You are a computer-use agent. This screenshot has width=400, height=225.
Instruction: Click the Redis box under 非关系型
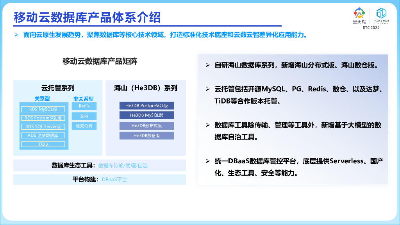click(x=84, y=106)
